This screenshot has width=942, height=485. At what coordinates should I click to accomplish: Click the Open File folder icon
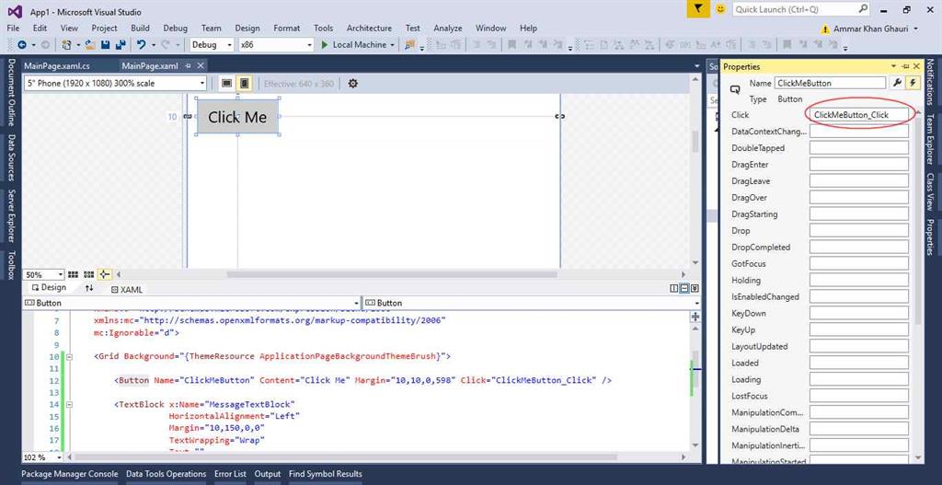tap(91, 44)
